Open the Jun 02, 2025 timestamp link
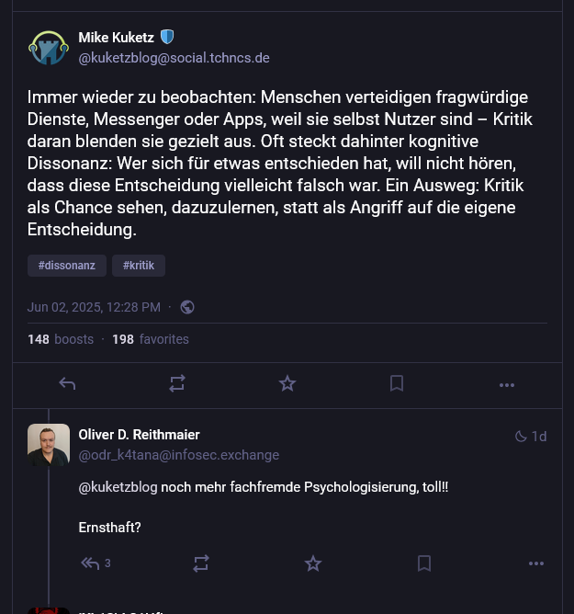 (x=94, y=307)
